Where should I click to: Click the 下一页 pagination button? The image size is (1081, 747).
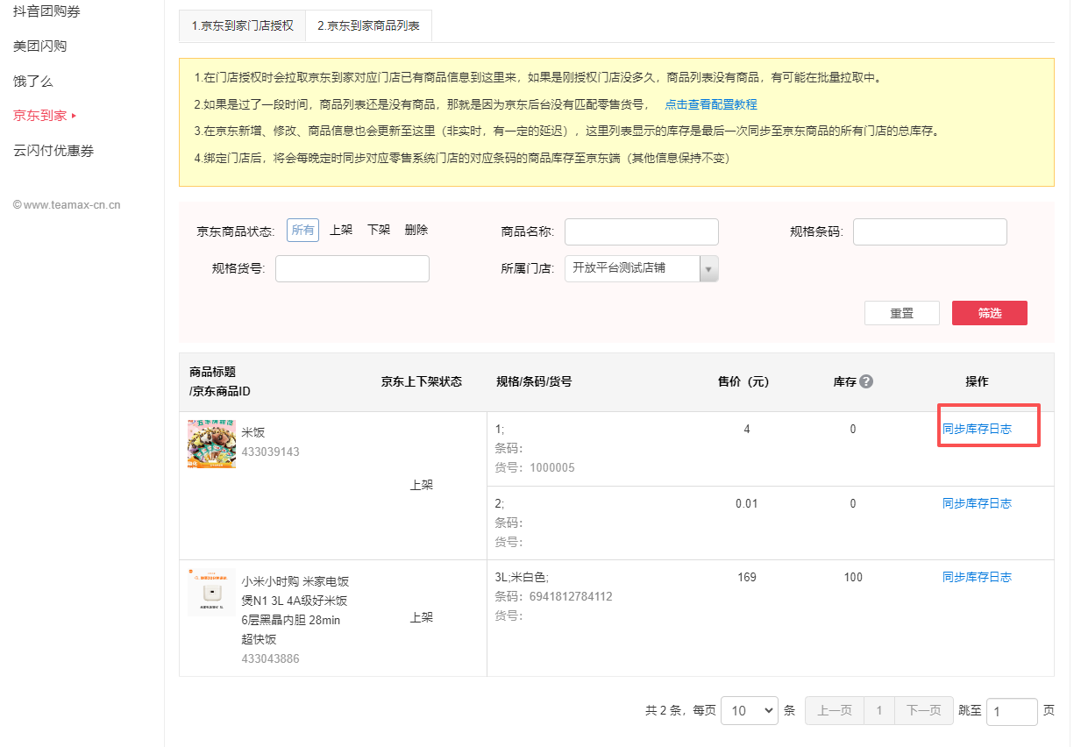point(924,710)
